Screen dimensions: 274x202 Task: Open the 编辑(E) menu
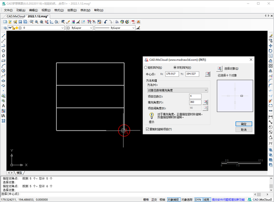33,10
